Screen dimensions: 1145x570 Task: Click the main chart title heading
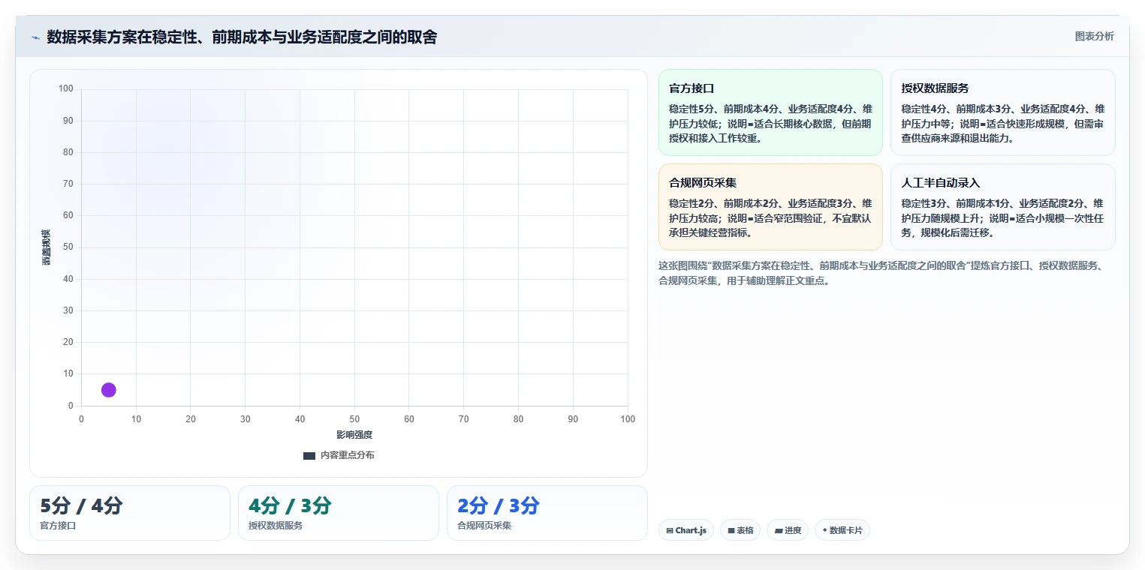point(242,37)
